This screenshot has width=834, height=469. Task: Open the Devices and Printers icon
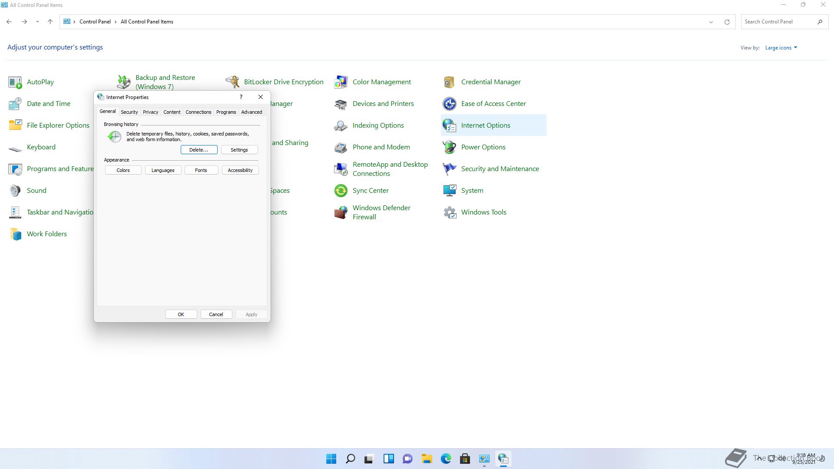pos(341,104)
